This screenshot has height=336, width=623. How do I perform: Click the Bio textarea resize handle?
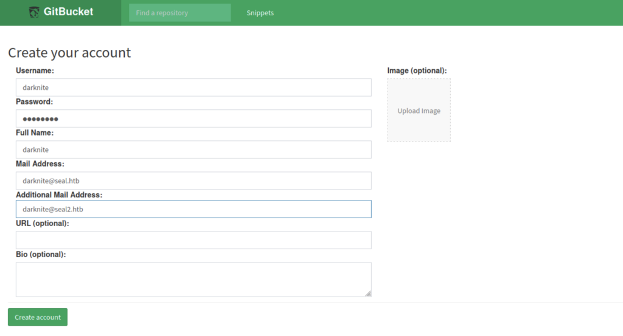[367, 293]
